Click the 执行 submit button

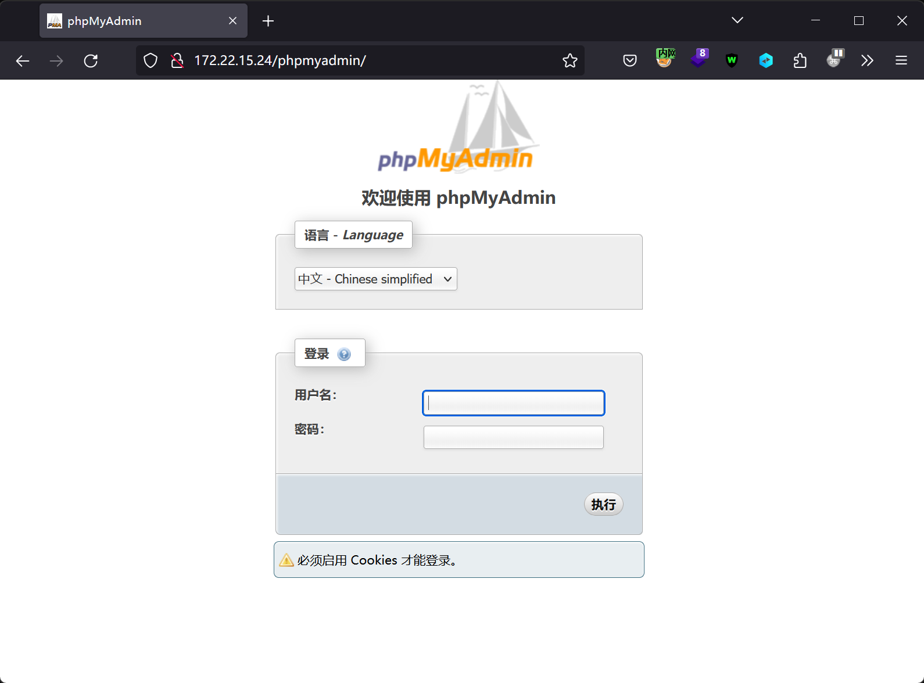coord(604,505)
